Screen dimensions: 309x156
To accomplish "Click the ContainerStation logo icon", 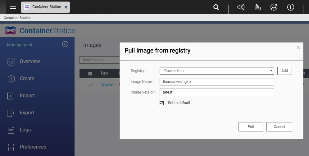I will point(11,30).
